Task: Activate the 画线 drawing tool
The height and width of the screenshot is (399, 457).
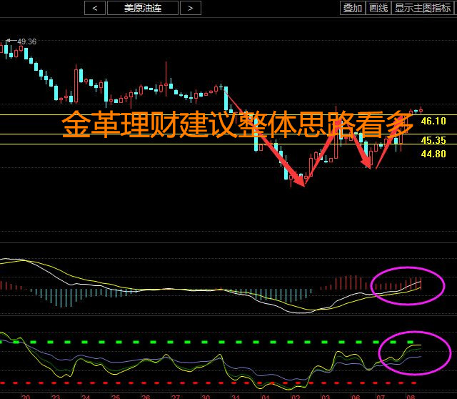Action: [378, 8]
